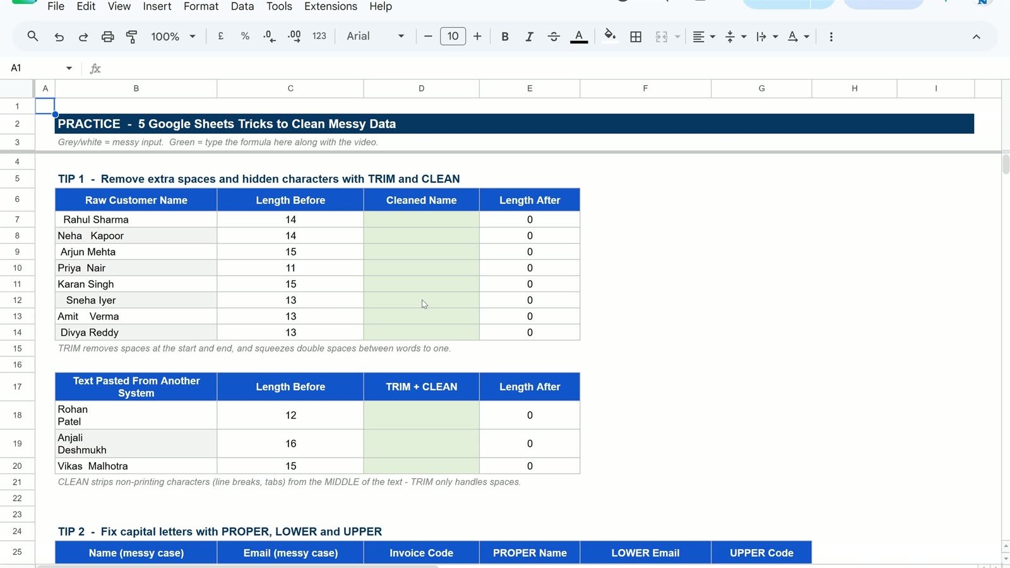Select the 'Karan Singh' cell

[x=136, y=284]
